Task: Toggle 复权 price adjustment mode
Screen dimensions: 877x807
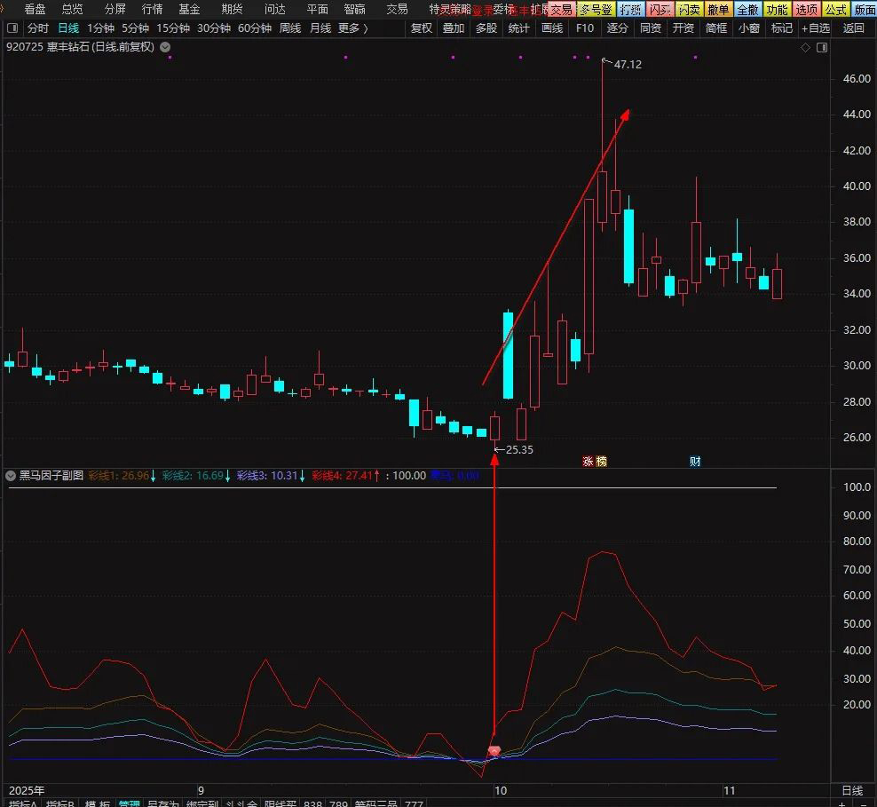Action: pos(421,28)
